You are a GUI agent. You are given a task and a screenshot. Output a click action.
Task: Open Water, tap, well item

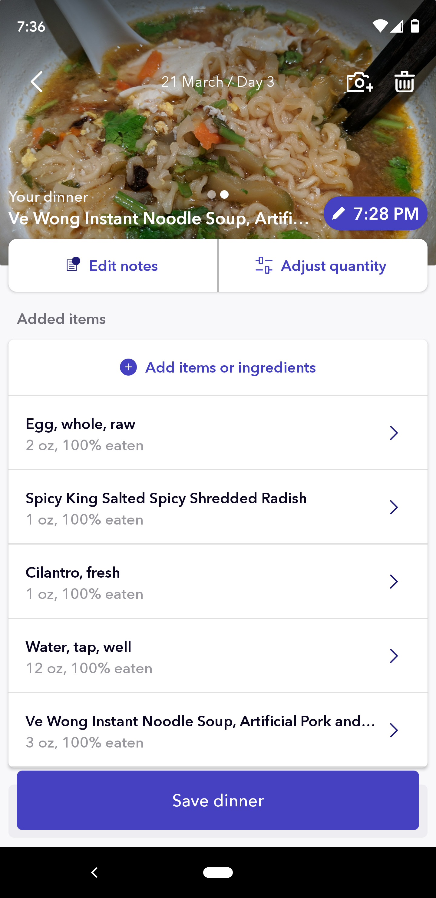[209, 656]
